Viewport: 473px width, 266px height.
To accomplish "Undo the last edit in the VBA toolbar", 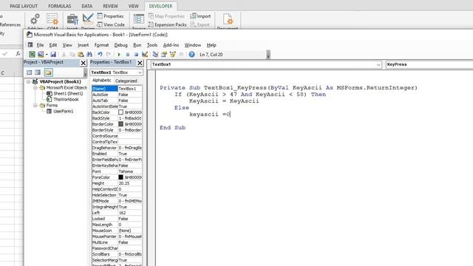I will pos(100,54).
